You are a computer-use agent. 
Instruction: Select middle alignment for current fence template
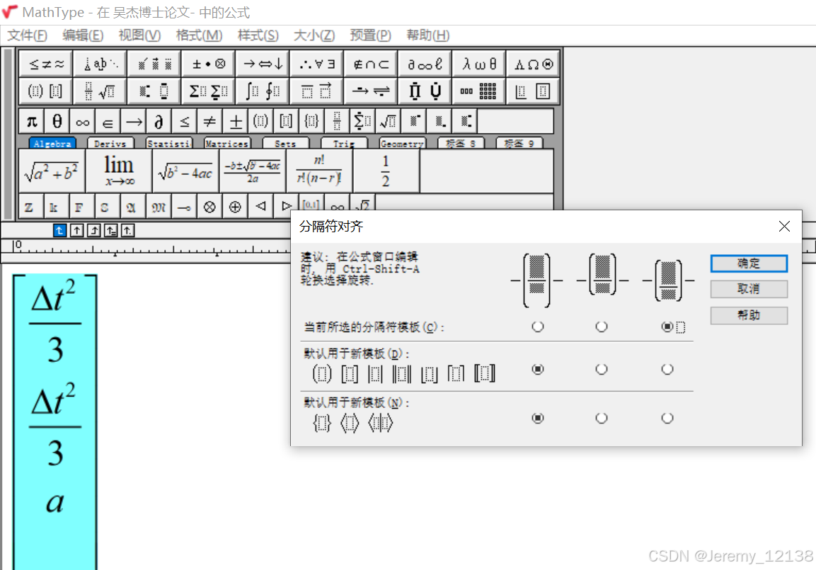click(x=602, y=326)
